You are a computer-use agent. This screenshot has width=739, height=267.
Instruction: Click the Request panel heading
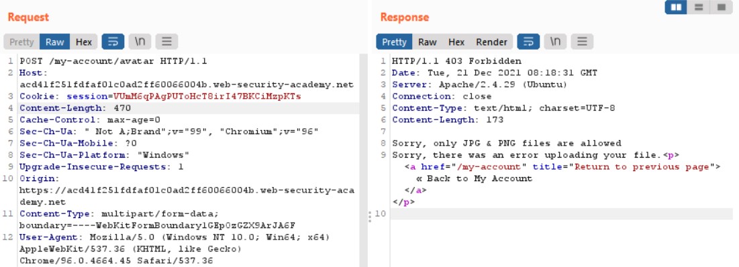(x=28, y=17)
